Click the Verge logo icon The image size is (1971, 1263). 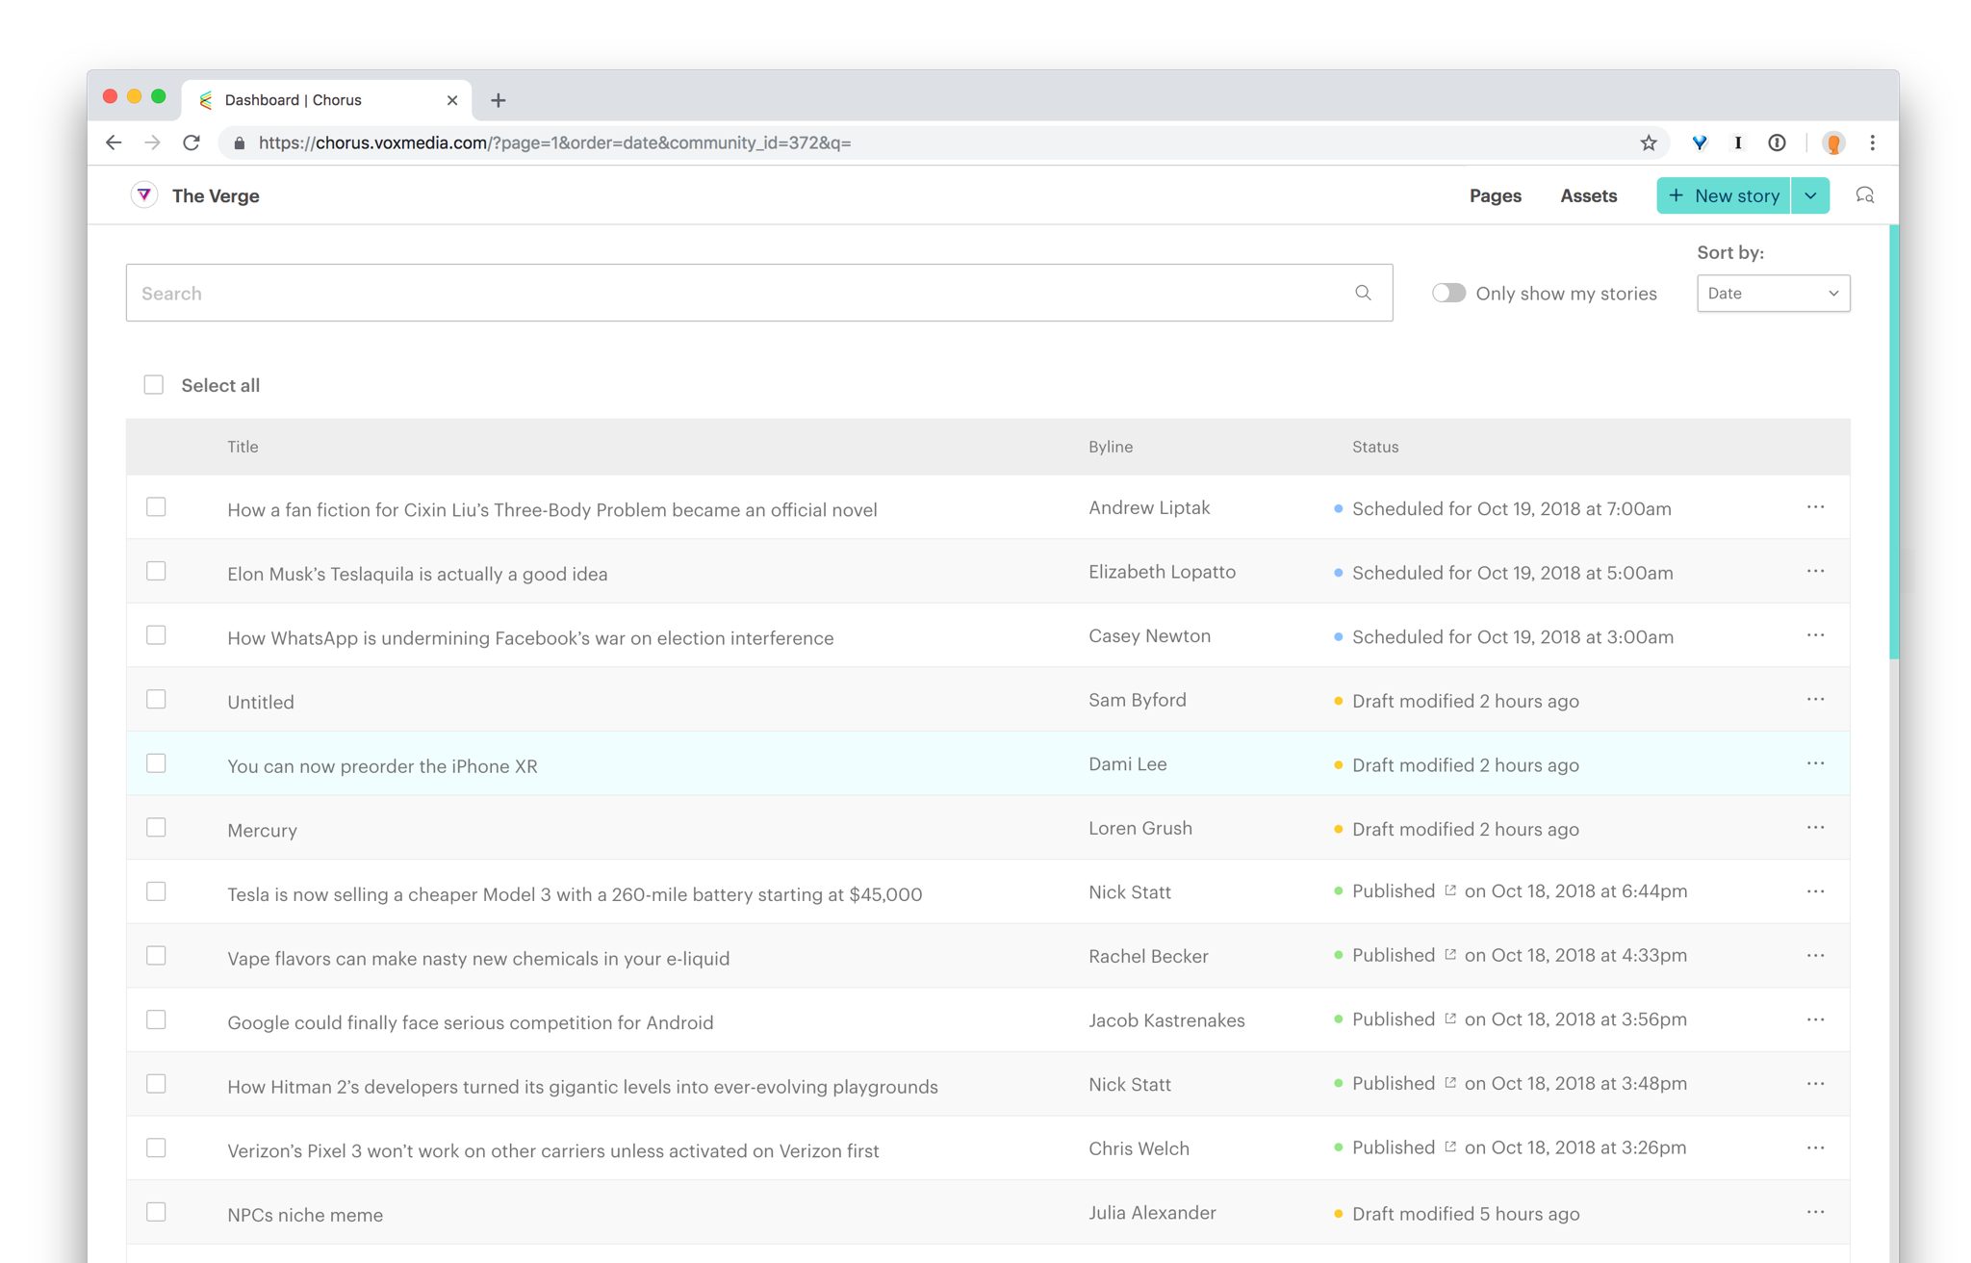click(144, 195)
